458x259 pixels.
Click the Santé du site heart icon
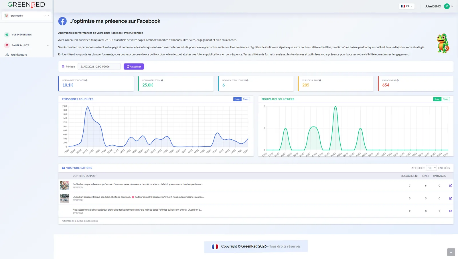pyautogui.click(x=7, y=45)
